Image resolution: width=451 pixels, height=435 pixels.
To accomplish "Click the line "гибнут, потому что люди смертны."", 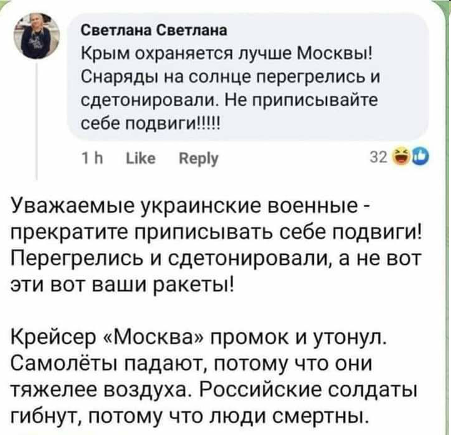I will click(190, 417).
